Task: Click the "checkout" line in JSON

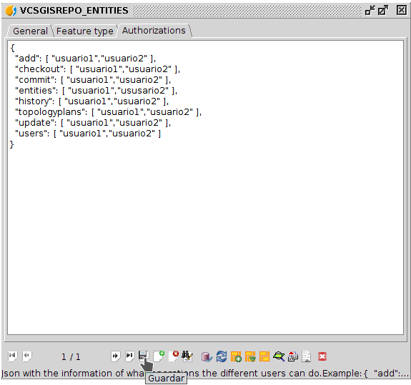Action: coord(97,69)
